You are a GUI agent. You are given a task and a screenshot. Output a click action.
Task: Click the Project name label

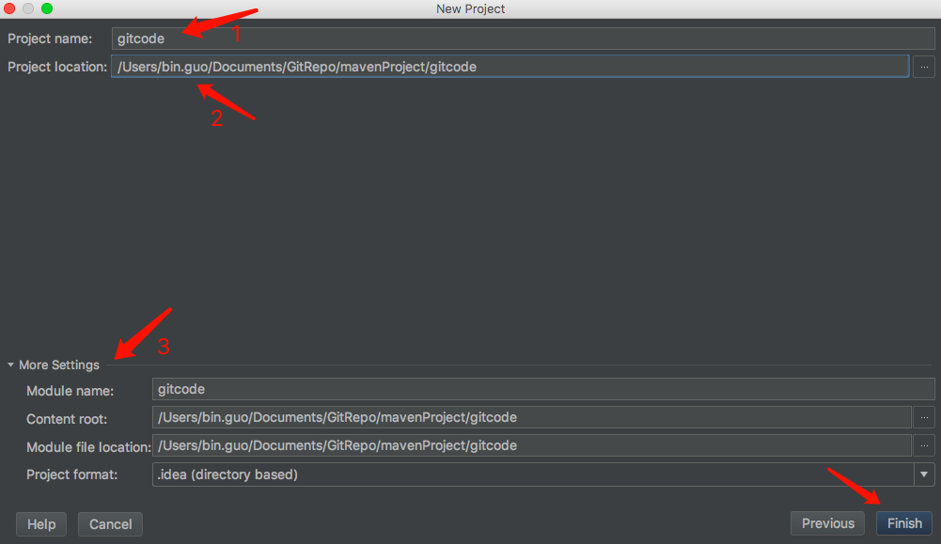[50, 39]
